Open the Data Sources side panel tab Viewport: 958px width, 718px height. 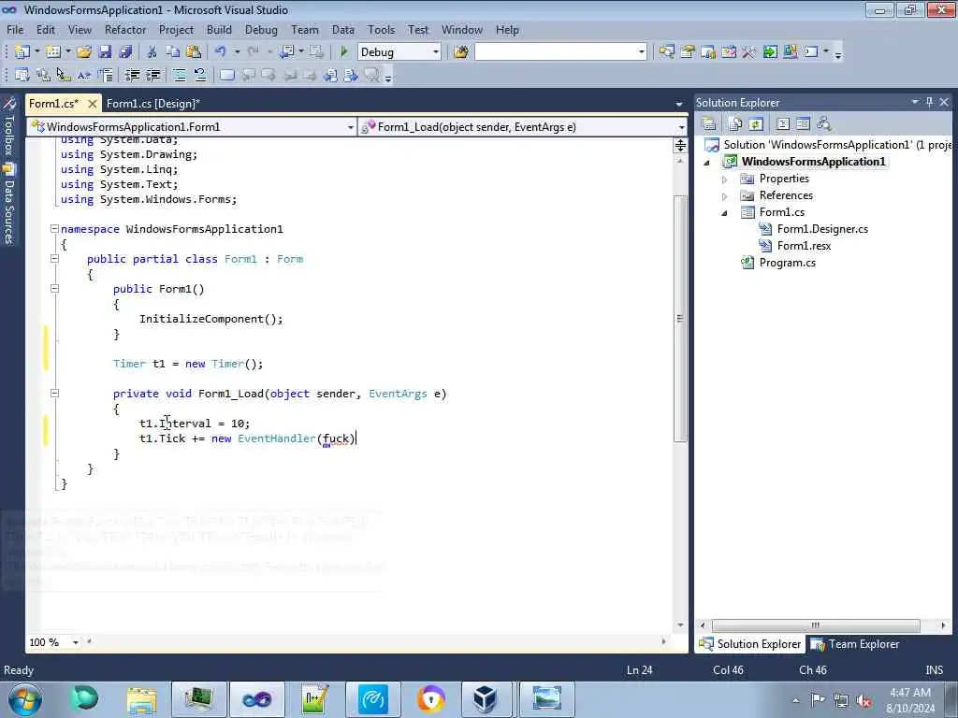point(9,205)
